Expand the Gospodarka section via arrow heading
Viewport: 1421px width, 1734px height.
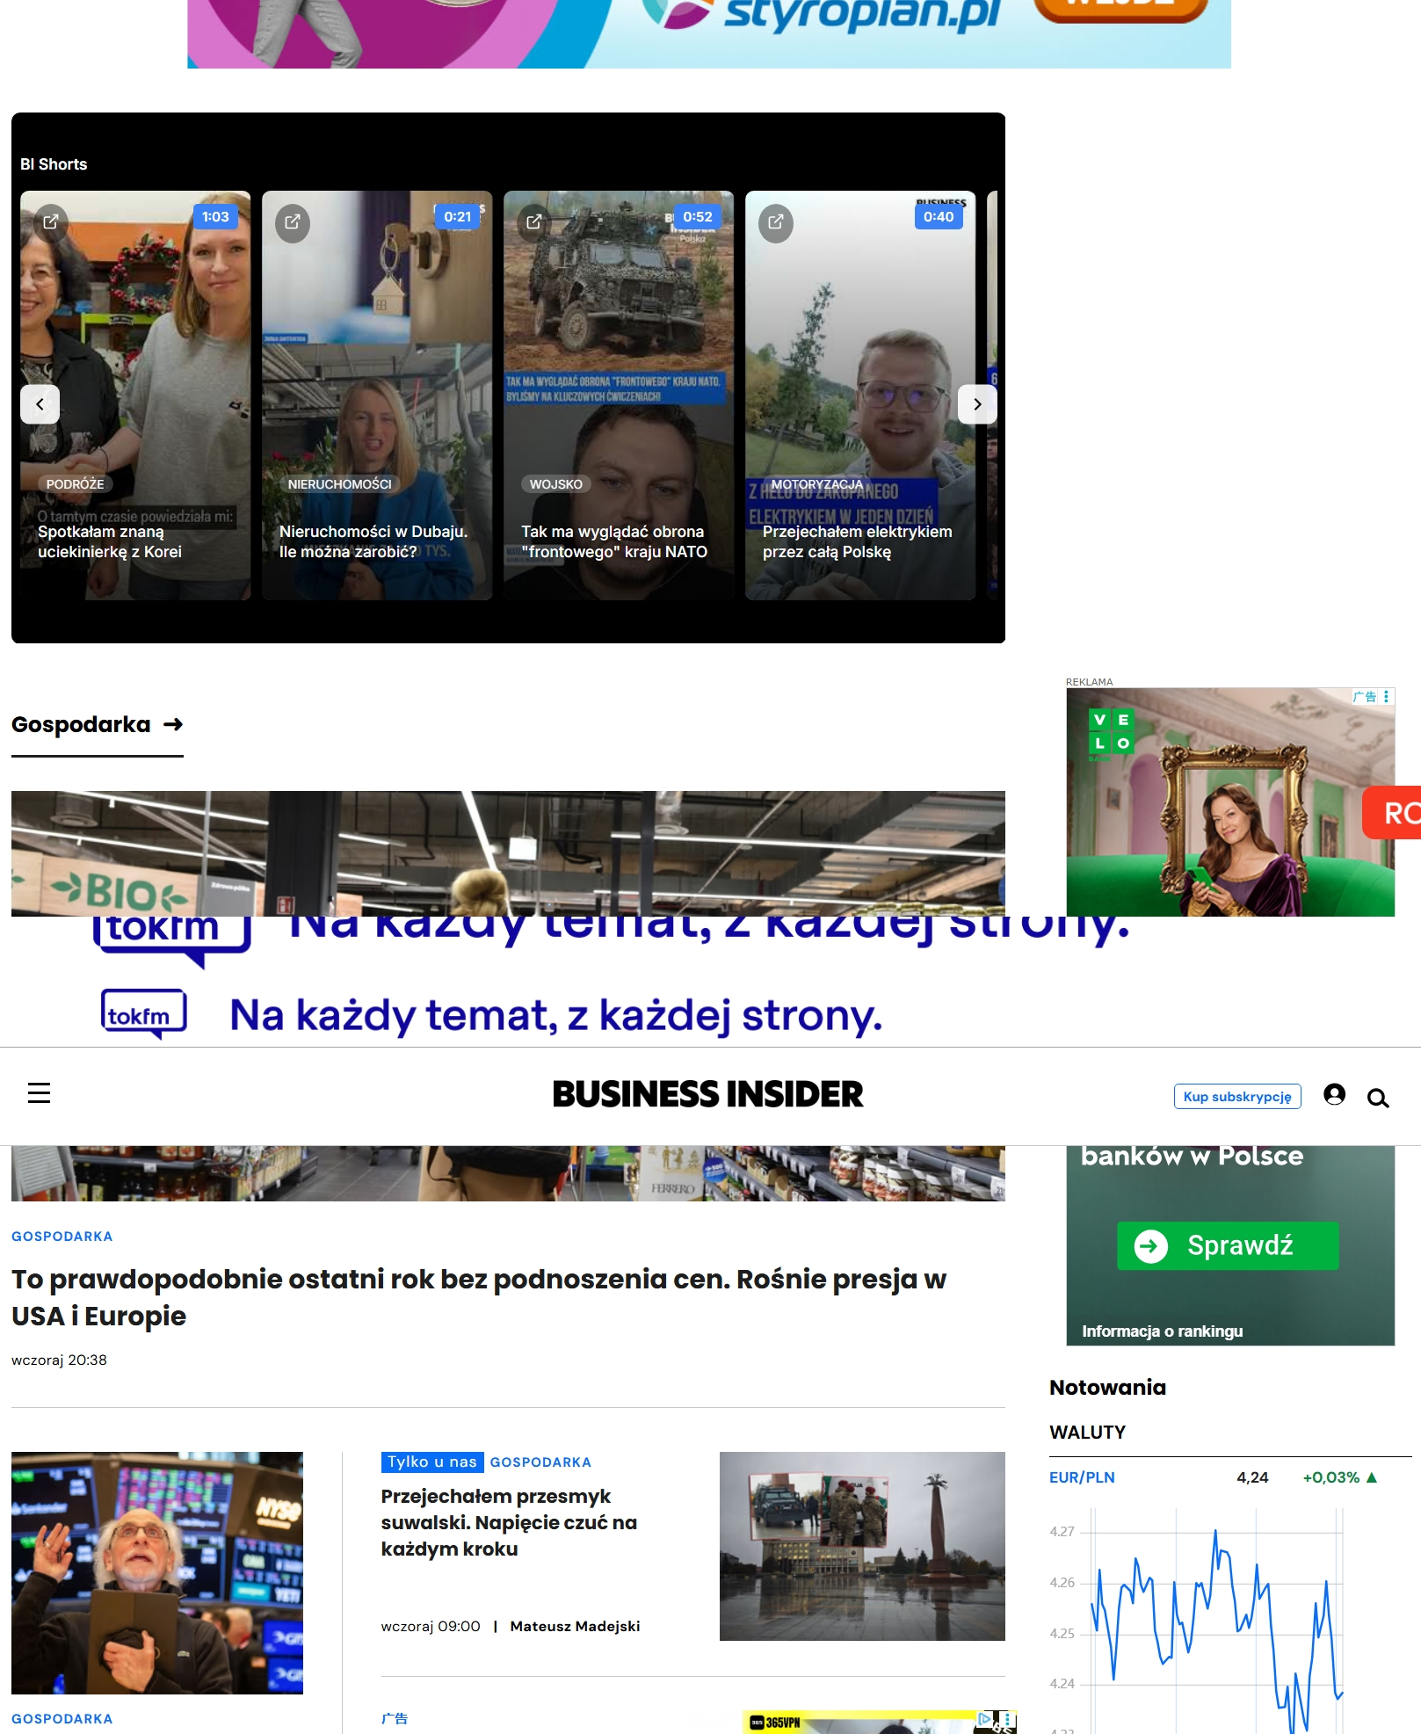tap(97, 725)
